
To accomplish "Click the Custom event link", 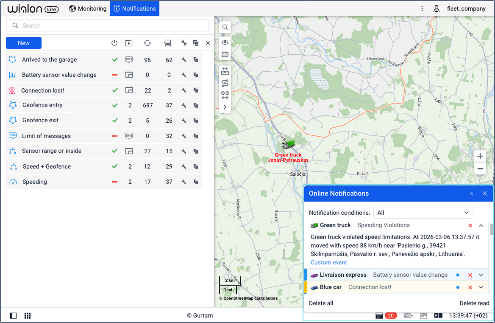I will click(x=328, y=262).
